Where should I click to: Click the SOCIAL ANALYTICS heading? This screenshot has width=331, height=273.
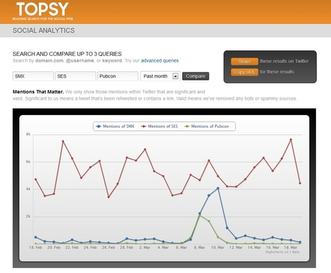(x=44, y=30)
